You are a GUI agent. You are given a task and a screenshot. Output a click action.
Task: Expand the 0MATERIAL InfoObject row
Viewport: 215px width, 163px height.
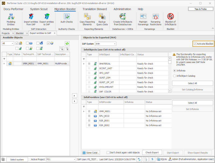point(89,64)
